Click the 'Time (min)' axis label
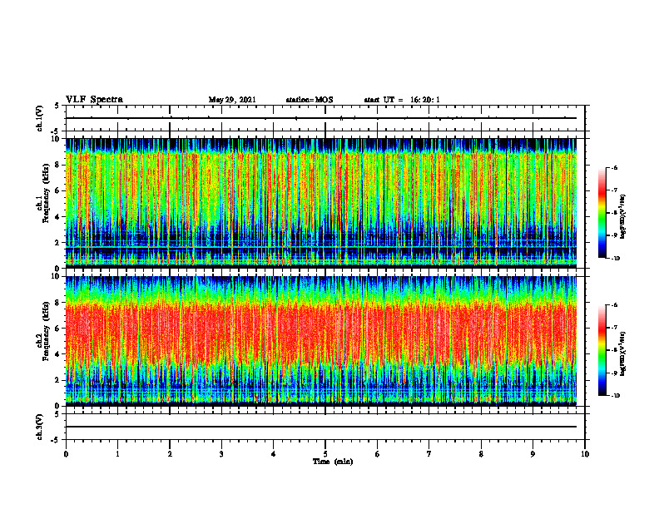Viewport: 659px width, 509px height. pos(333,462)
